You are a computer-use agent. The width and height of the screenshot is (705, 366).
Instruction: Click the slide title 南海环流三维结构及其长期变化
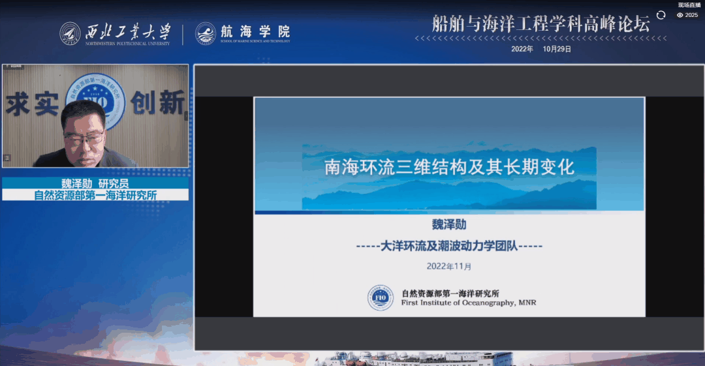click(x=449, y=167)
